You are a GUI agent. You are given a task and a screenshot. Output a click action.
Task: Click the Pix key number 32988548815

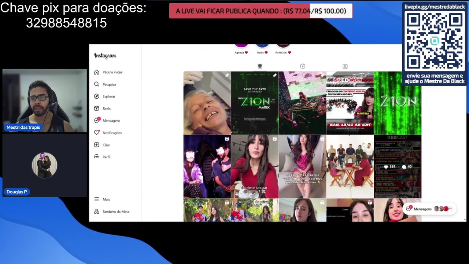pos(66,23)
